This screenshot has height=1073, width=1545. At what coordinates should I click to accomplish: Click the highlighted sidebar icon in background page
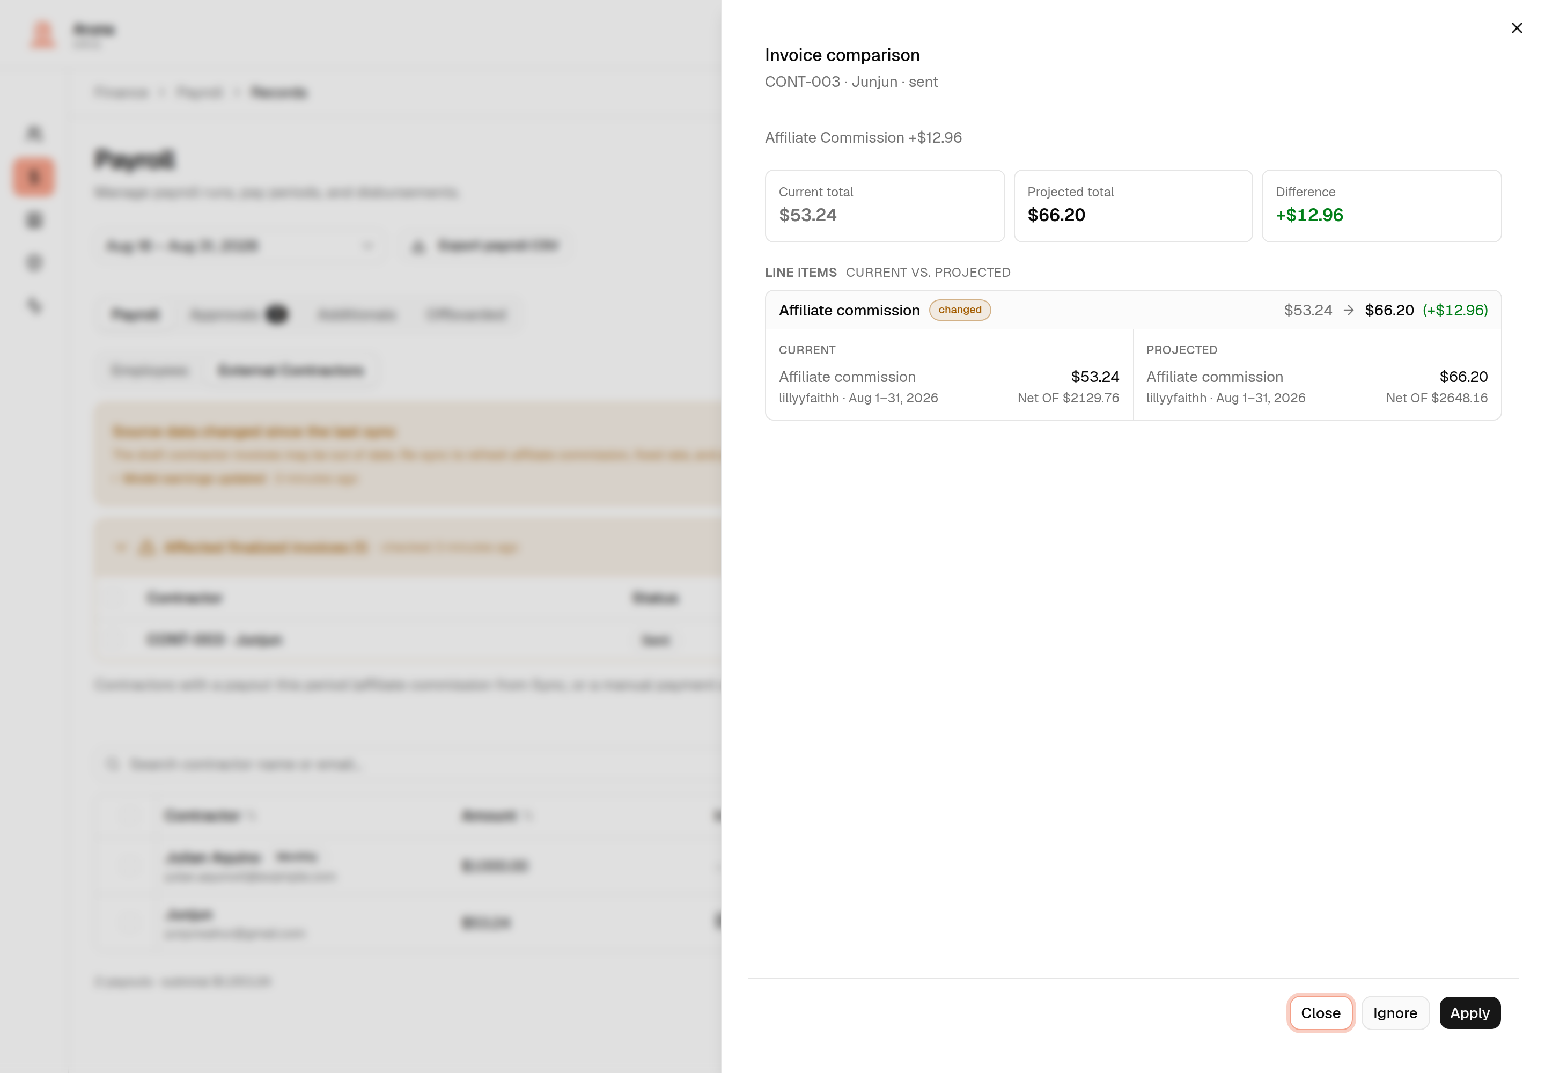34,178
